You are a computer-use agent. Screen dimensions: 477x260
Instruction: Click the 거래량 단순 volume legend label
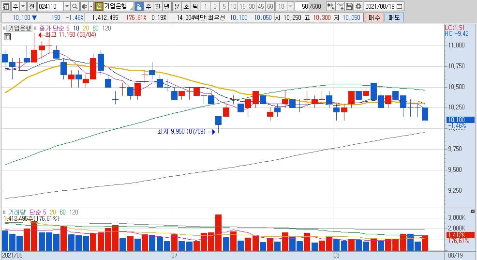(x=27, y=212)
